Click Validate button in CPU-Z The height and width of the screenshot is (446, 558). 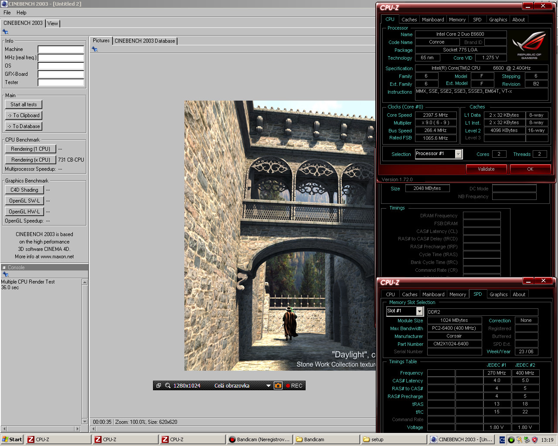click(486, 169)
